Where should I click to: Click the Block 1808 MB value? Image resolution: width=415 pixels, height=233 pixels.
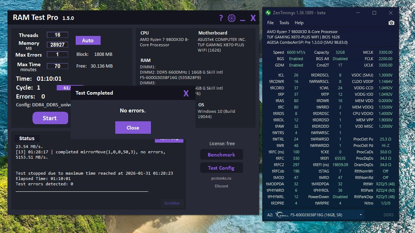[x=103, y=54]
